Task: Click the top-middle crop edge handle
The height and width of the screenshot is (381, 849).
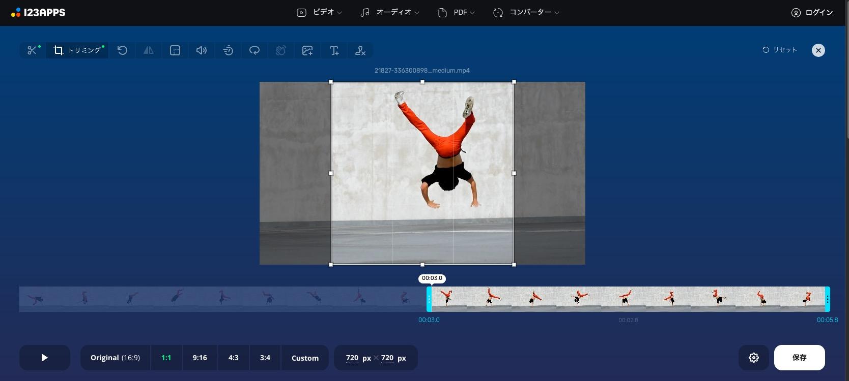Action: (x=422, y=82)
